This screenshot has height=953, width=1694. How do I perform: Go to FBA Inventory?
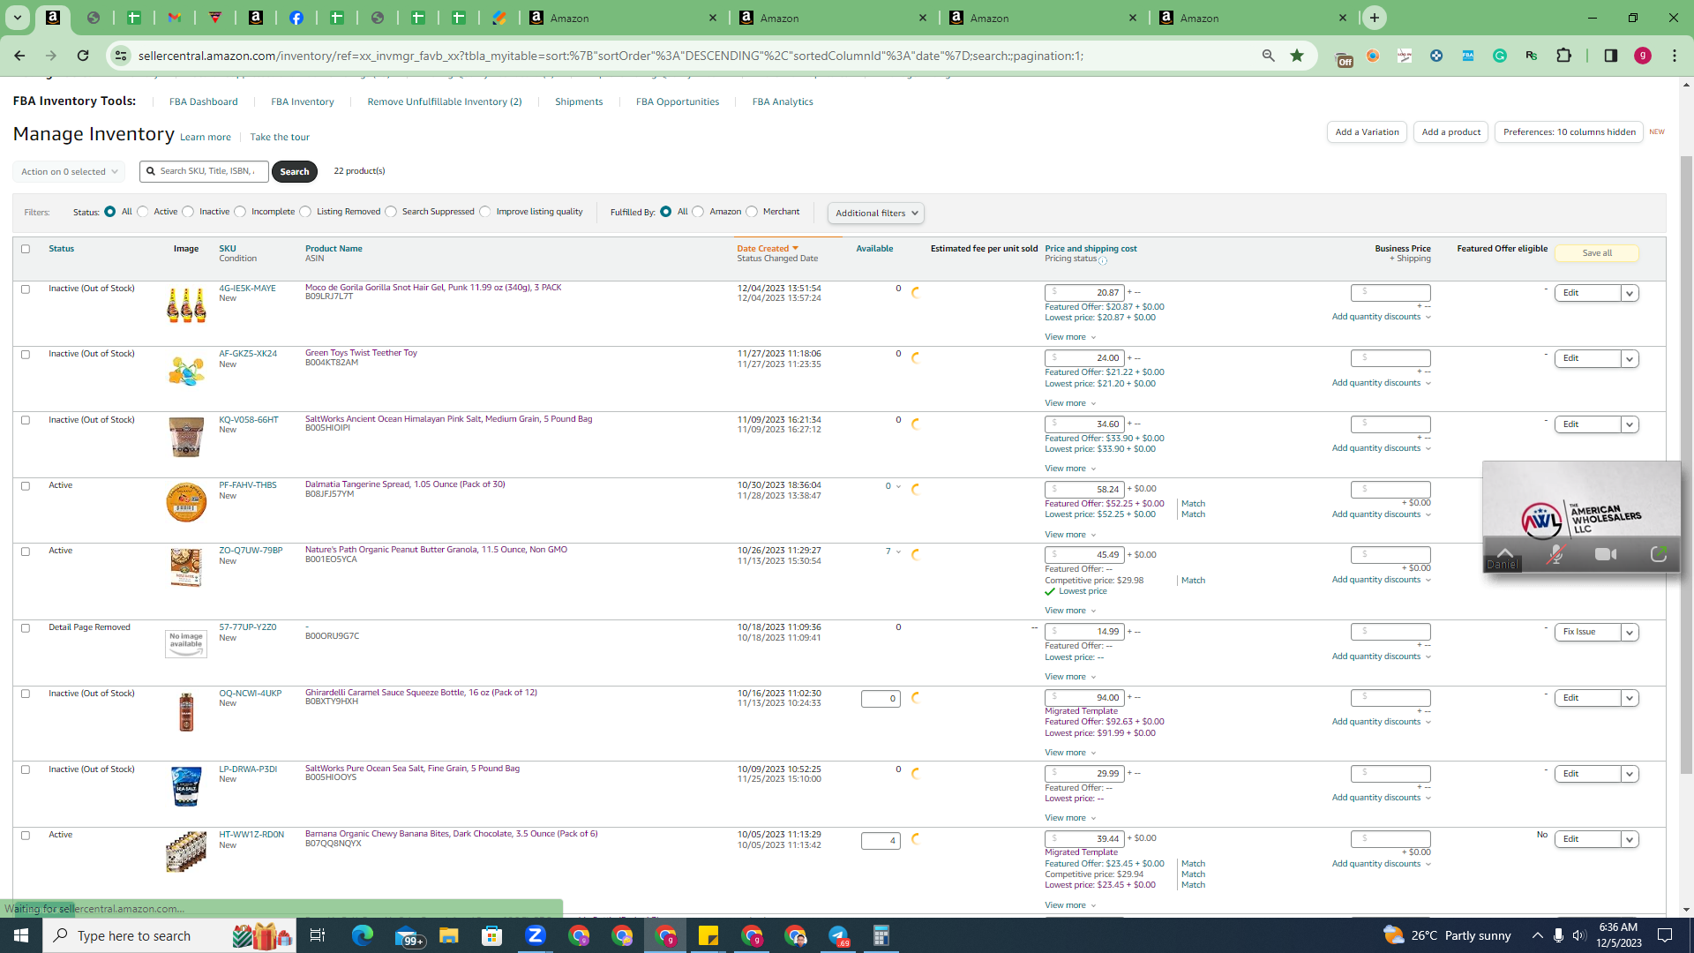point(303,101)
